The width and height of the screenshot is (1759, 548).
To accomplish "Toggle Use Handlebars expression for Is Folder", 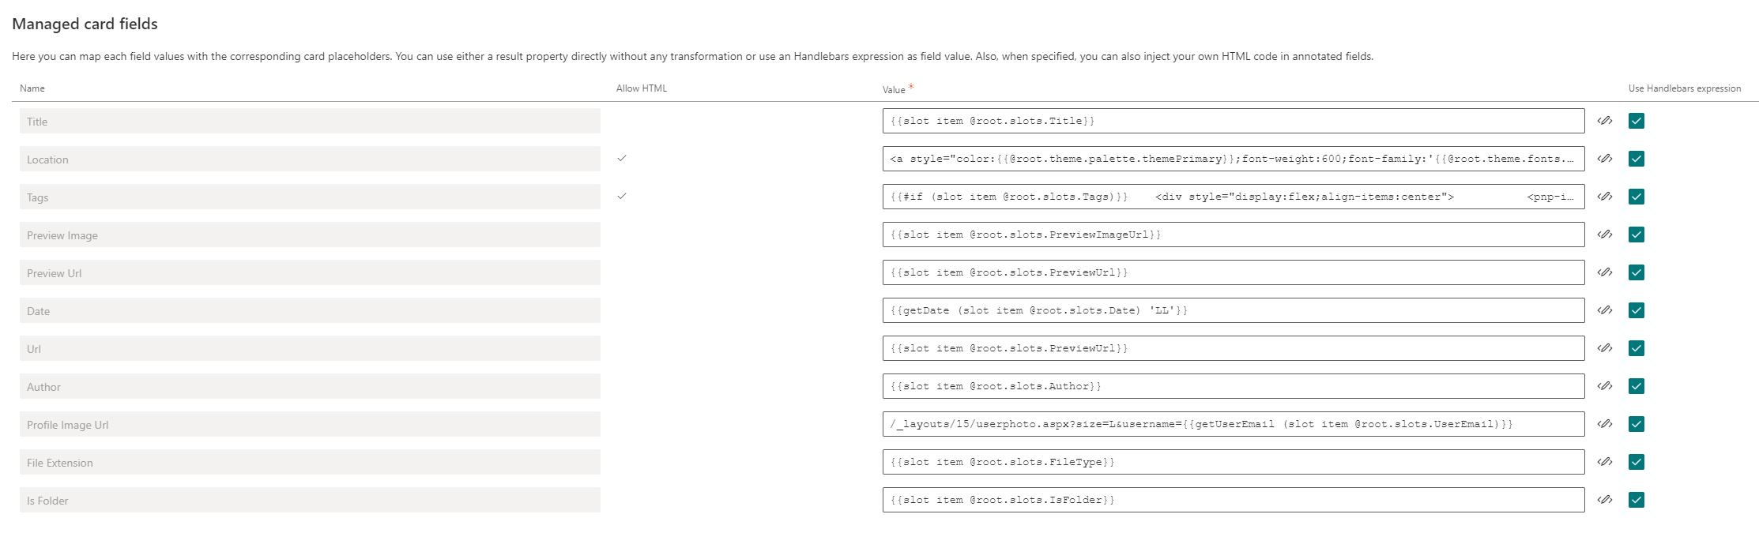I will [x=1636, y=500].
